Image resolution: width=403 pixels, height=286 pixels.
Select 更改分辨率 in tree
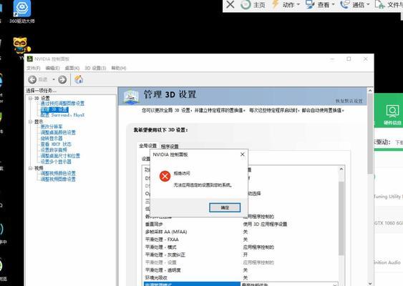pyautogui.click(x=52, y=127)
